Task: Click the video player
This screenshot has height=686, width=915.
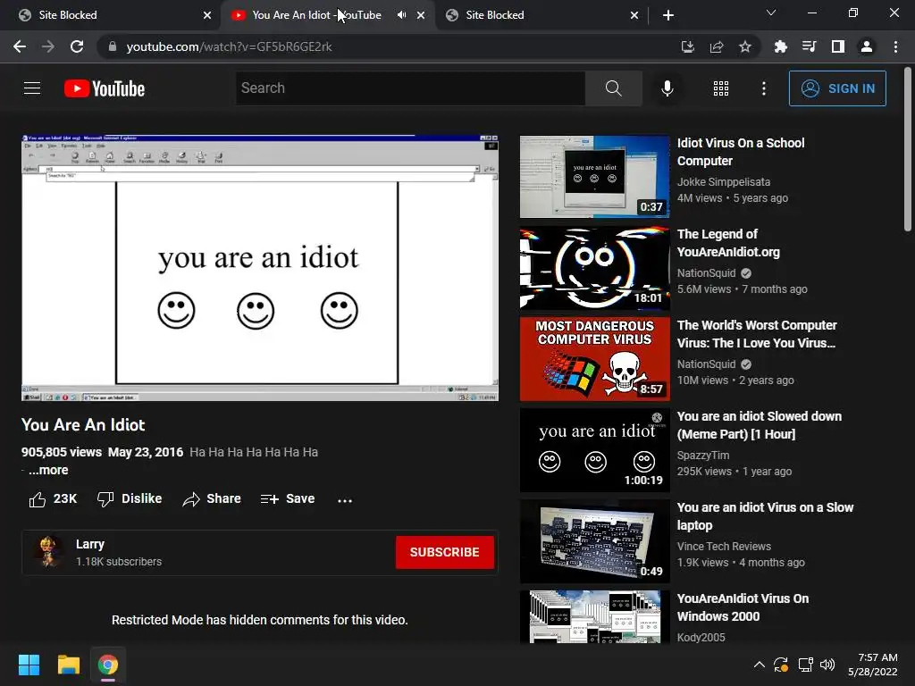Action: click(260, 268)
